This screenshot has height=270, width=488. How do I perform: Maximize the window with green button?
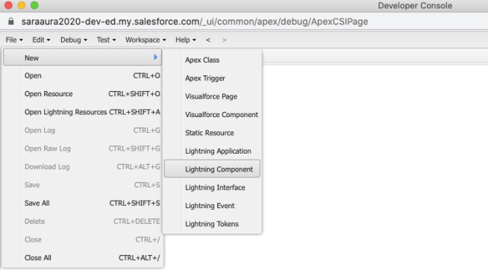[x=34, y=5]
